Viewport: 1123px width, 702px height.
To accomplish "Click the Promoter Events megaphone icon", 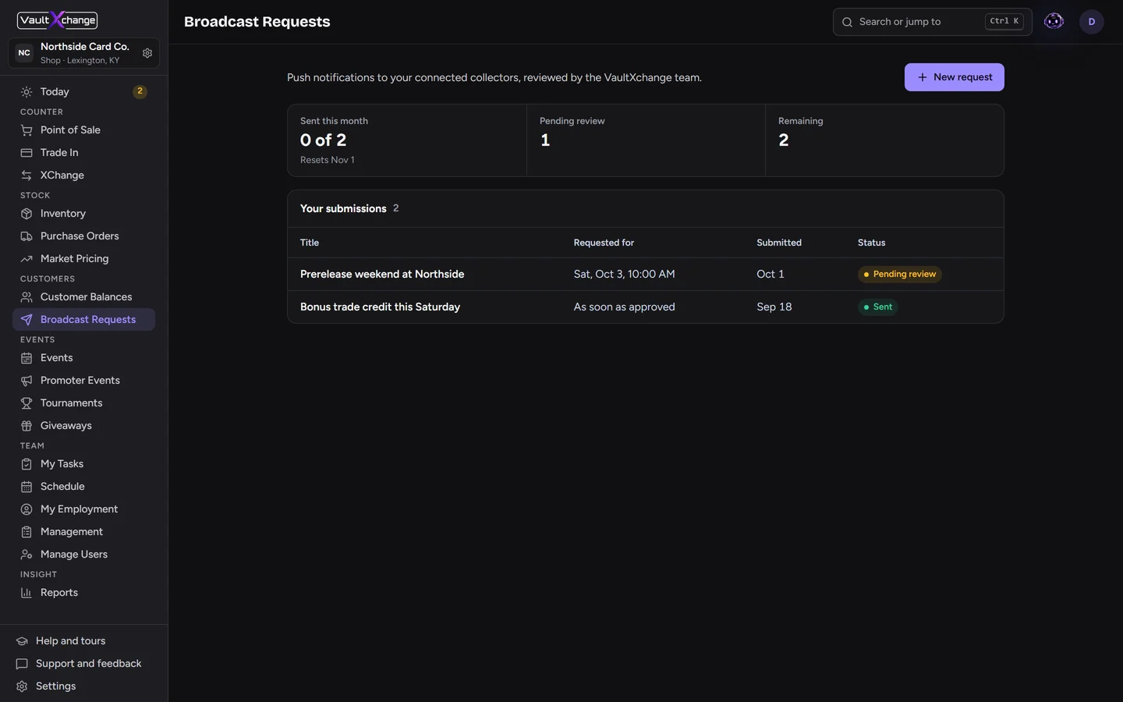I will pyautogui.click(x=27, y=381).
